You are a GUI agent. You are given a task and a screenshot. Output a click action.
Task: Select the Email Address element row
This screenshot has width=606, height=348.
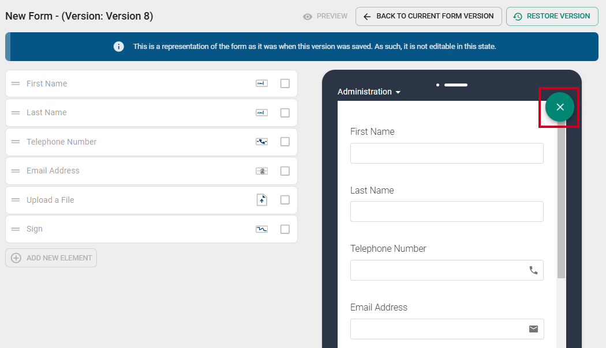point(151,171)
